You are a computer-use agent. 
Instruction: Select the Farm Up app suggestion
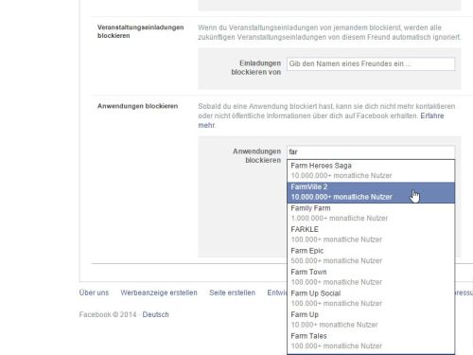point(371,320)
